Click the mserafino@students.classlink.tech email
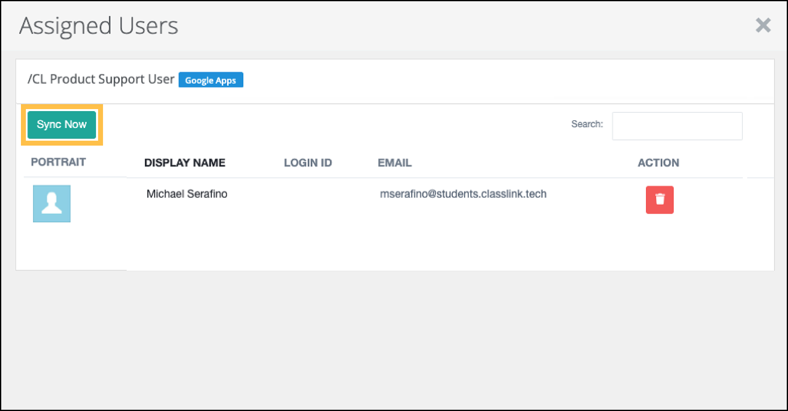Screen dimensions: 788x411 463,194
